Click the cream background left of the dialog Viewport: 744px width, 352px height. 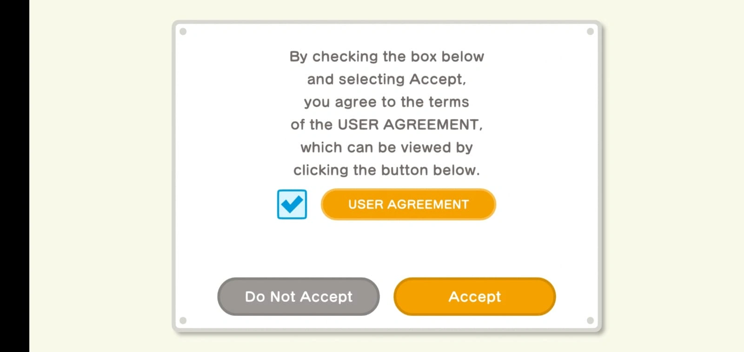(100, 176)
